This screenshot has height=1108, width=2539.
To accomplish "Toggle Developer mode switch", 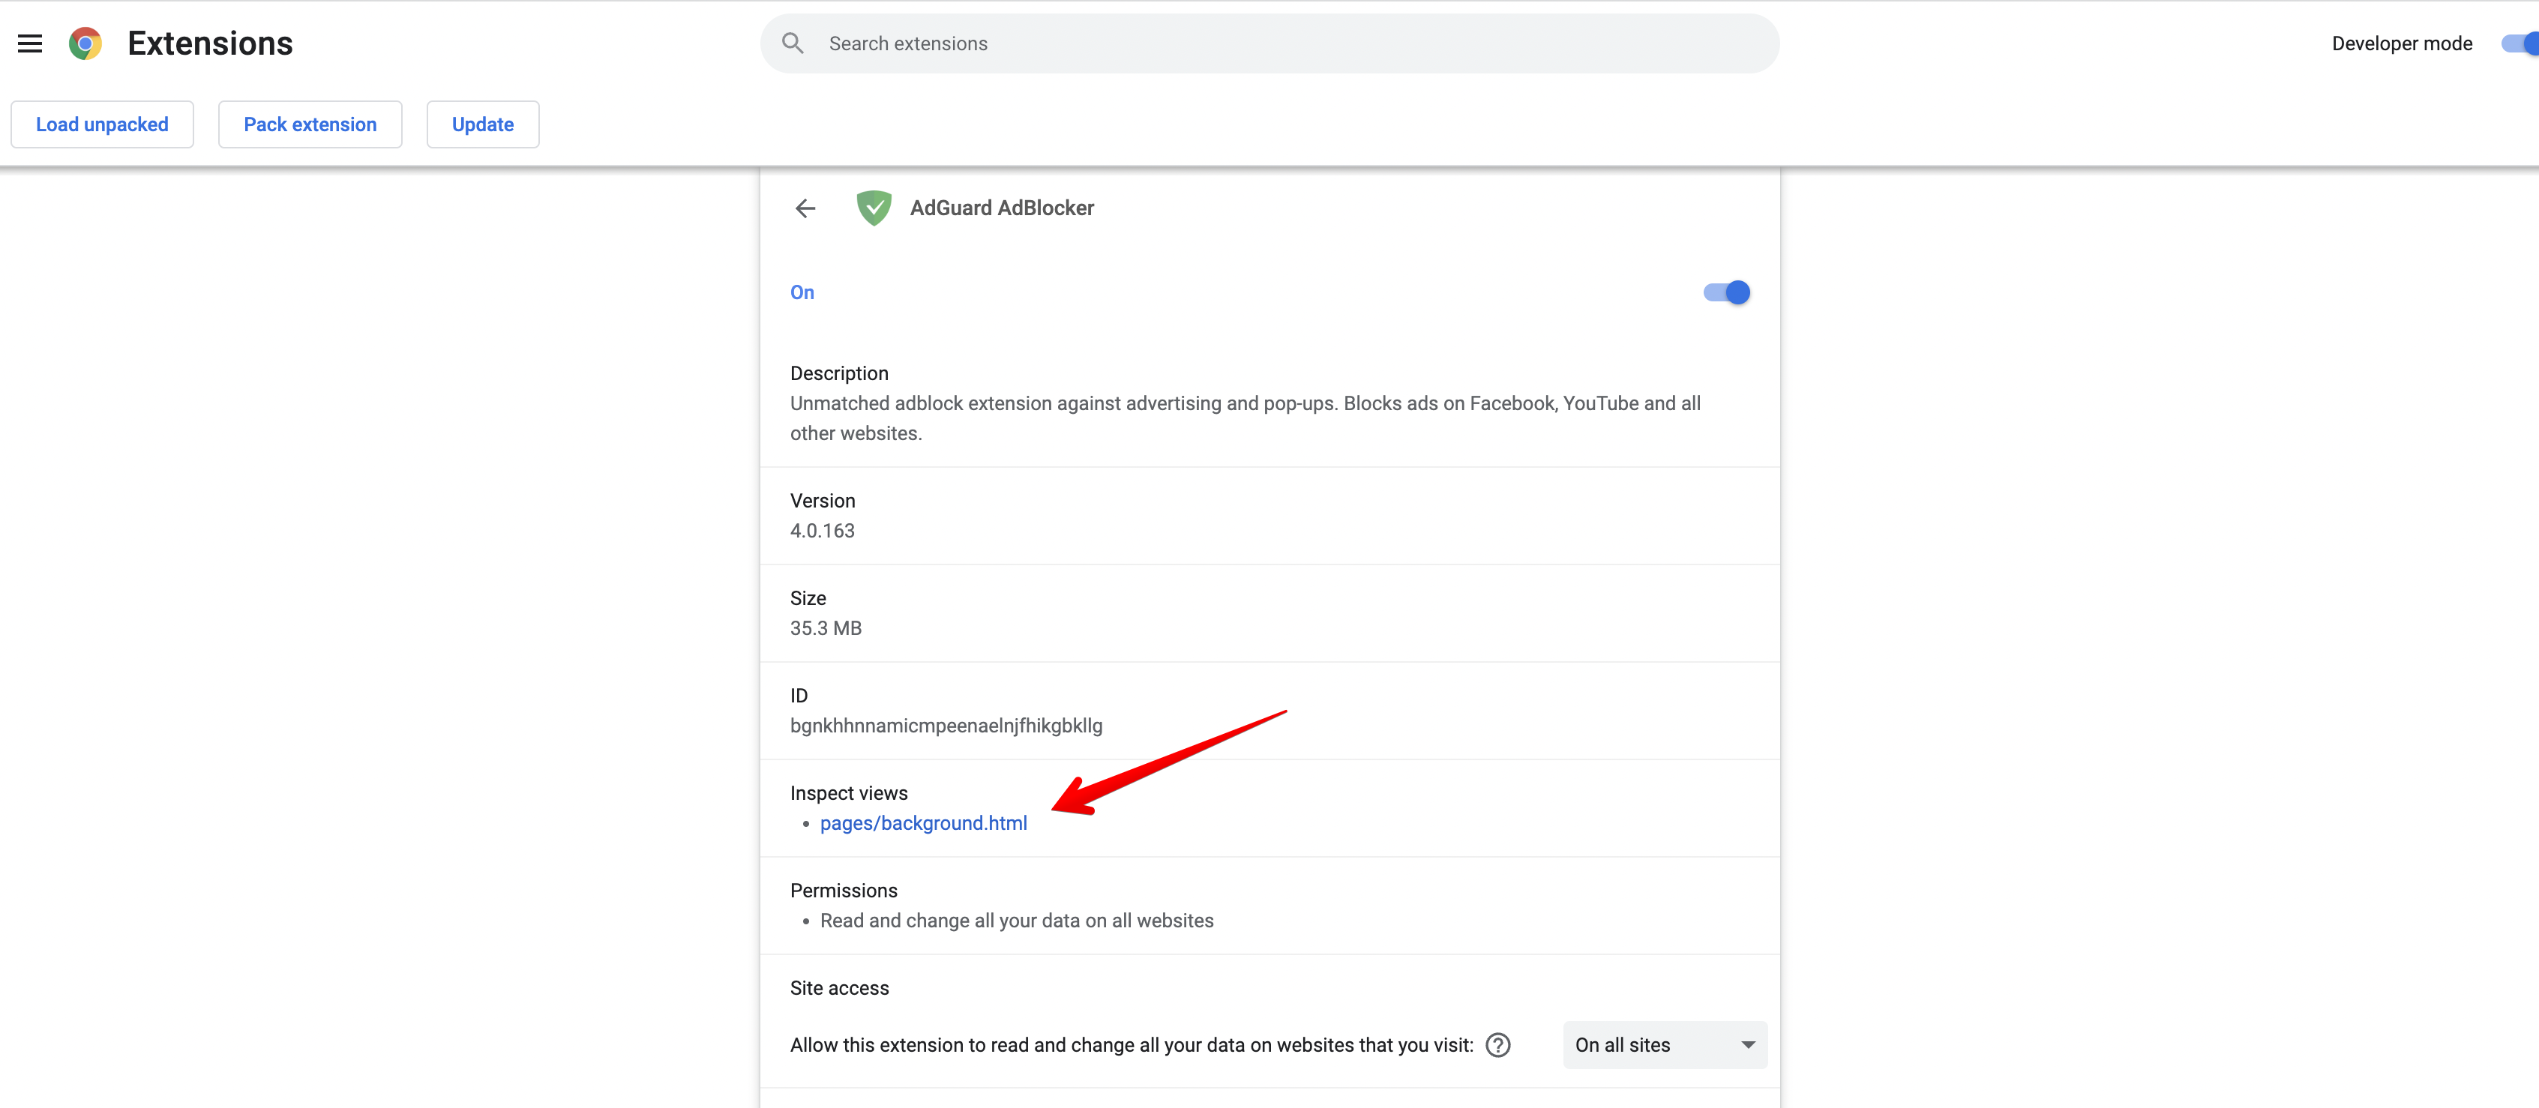I will 2520,43.
